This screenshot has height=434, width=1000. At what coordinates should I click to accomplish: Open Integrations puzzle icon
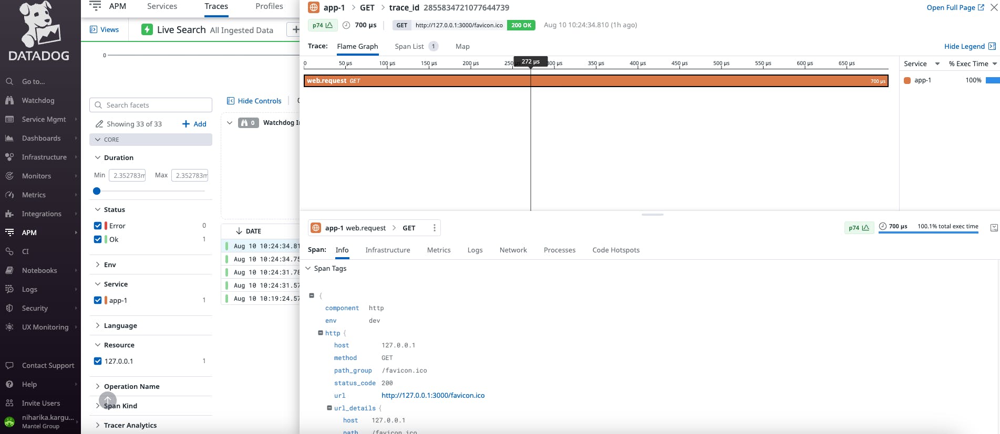9,214
